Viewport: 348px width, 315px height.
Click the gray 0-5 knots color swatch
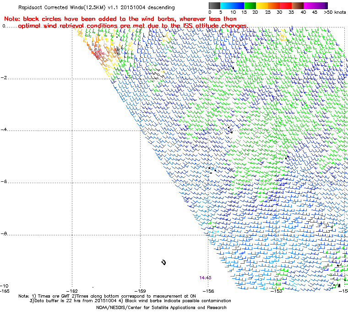[x=214, y=6]
